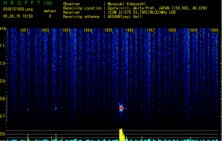Click the small echo dot just before 1857
Image resolution: width=222 pixels, height=141 pixels.
click(142, 107)
